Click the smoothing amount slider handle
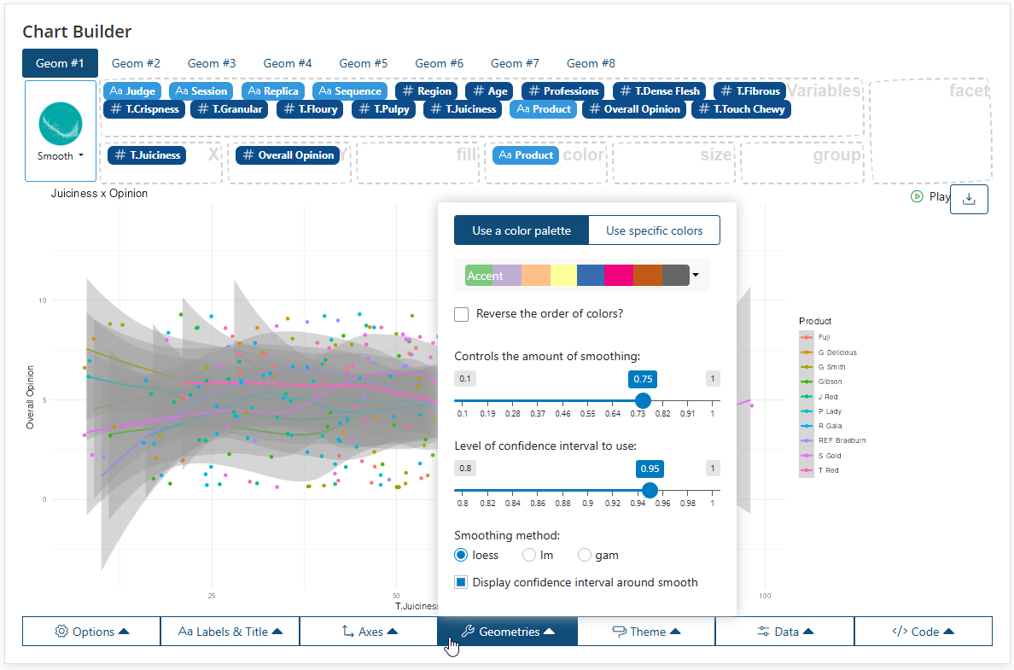 click(642, 400)
